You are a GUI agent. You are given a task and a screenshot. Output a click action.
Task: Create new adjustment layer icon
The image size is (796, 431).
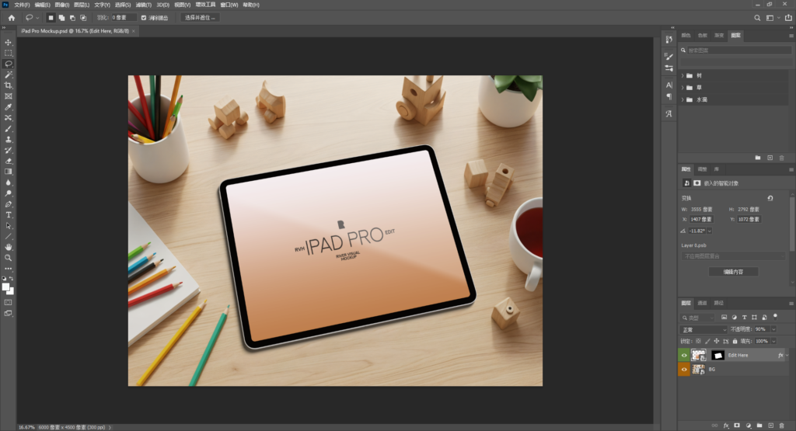tap(749, 426)
